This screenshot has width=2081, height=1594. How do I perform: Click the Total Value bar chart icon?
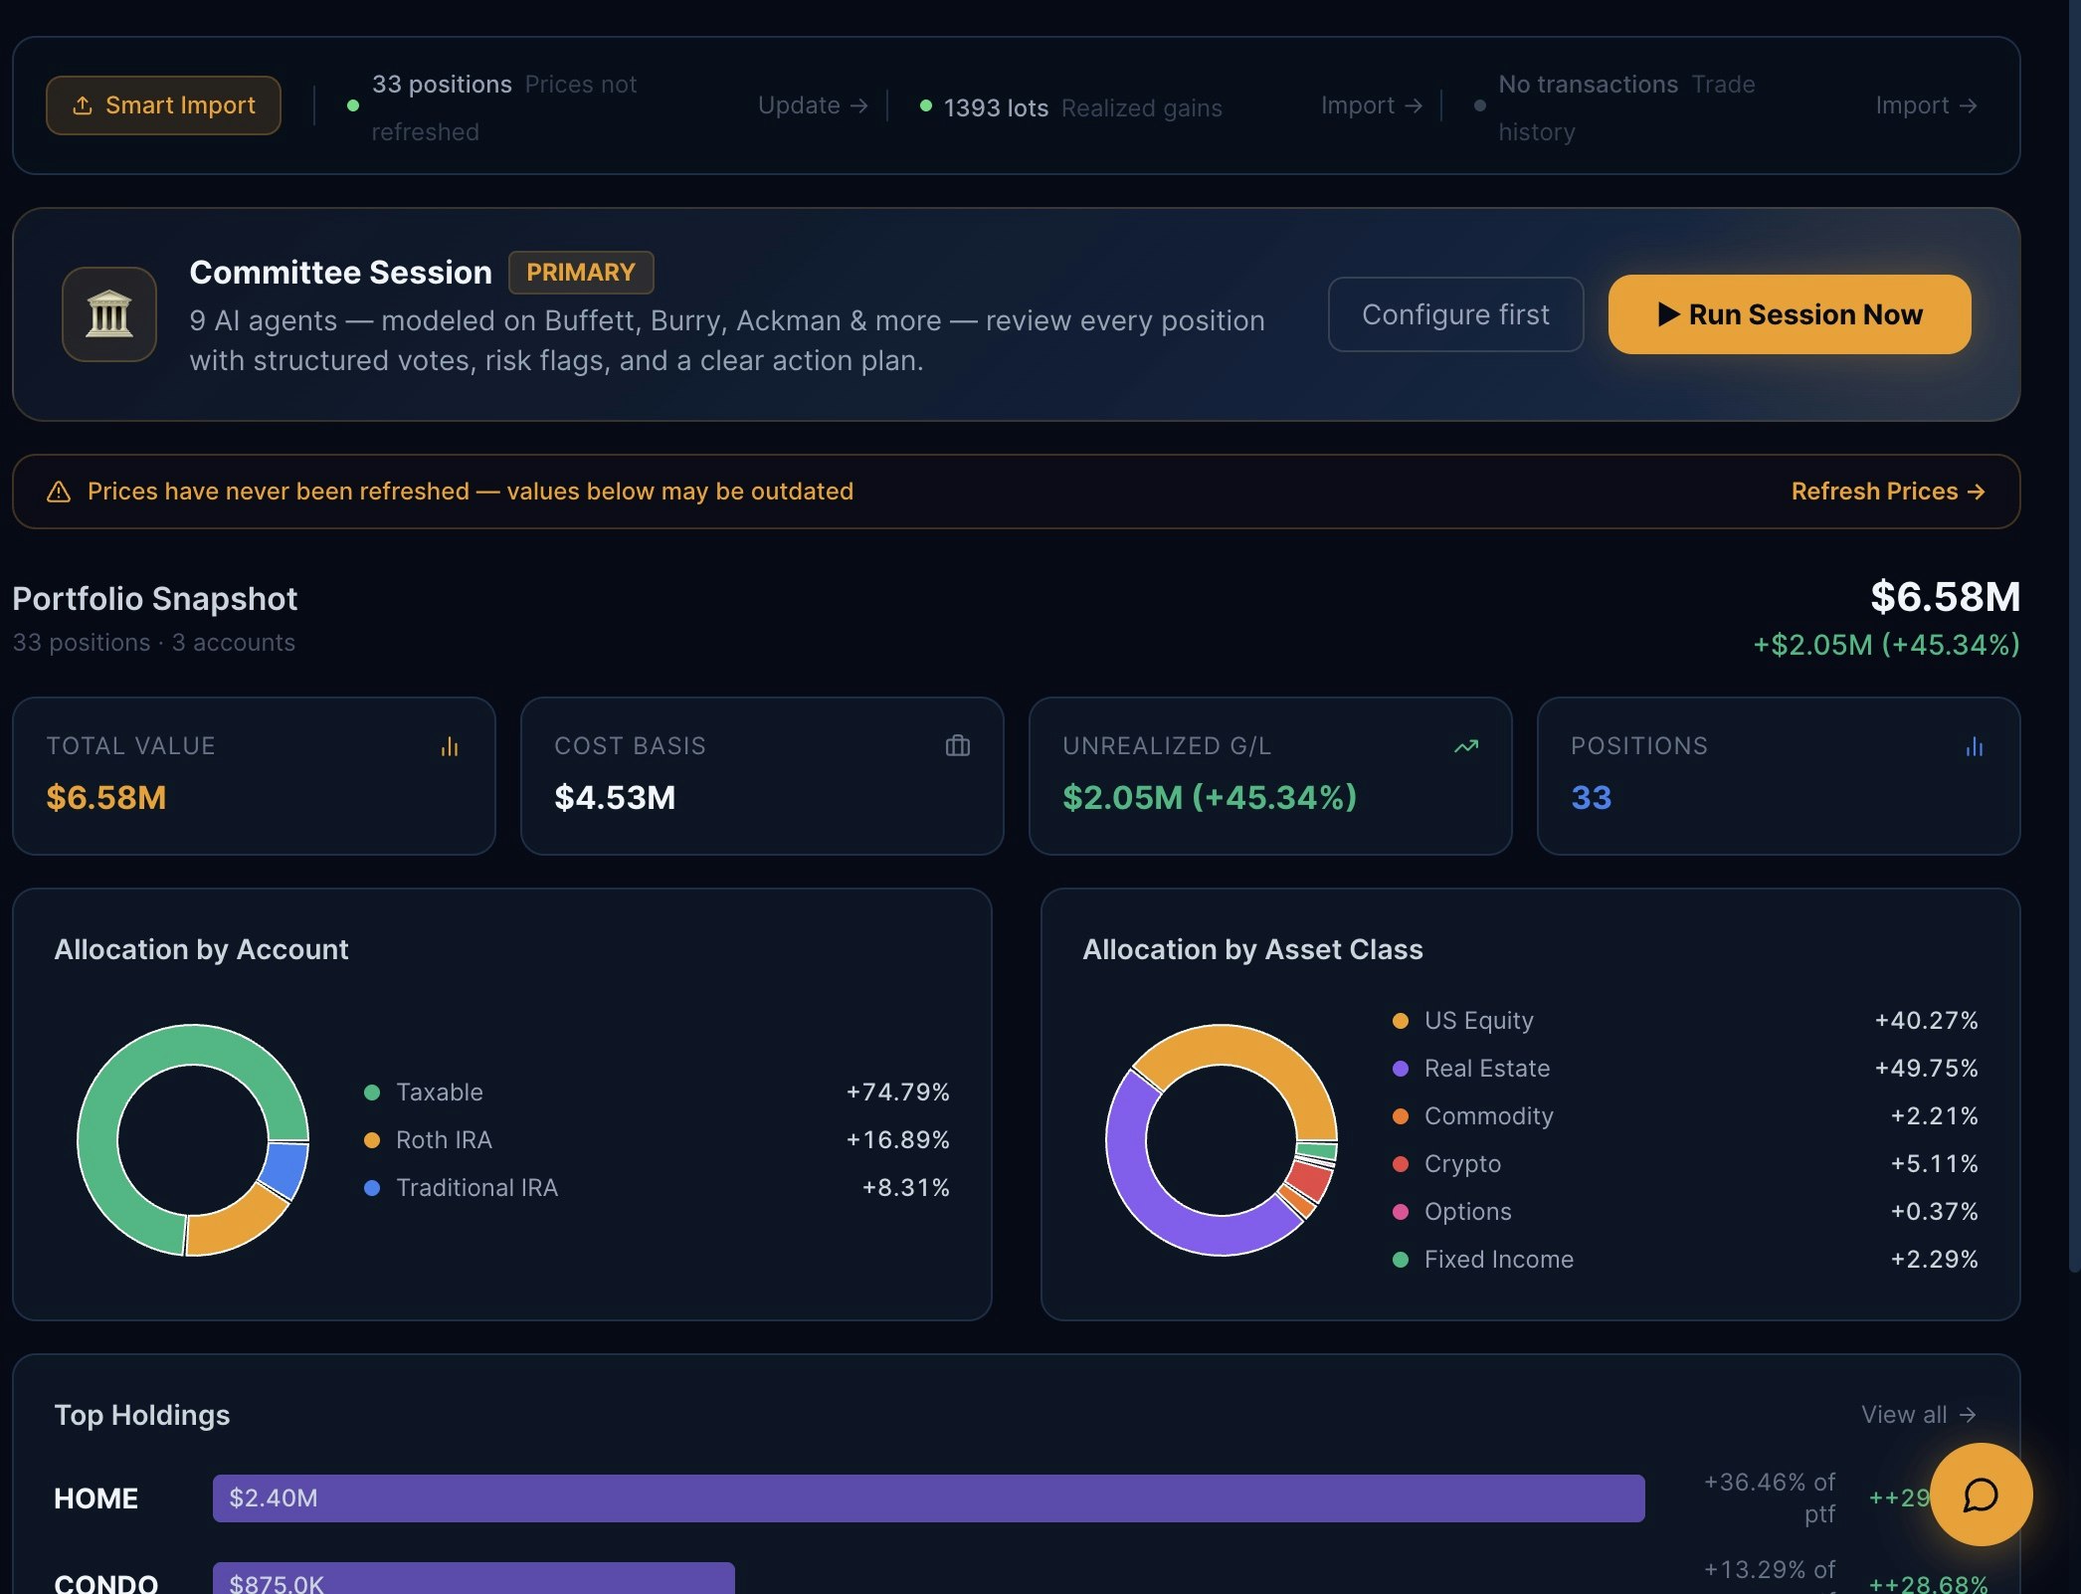tap(450, 746)
